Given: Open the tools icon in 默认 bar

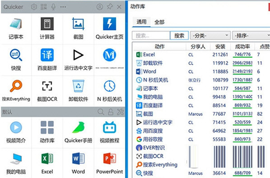Looking at the screenshot, I should coord(121,112).
